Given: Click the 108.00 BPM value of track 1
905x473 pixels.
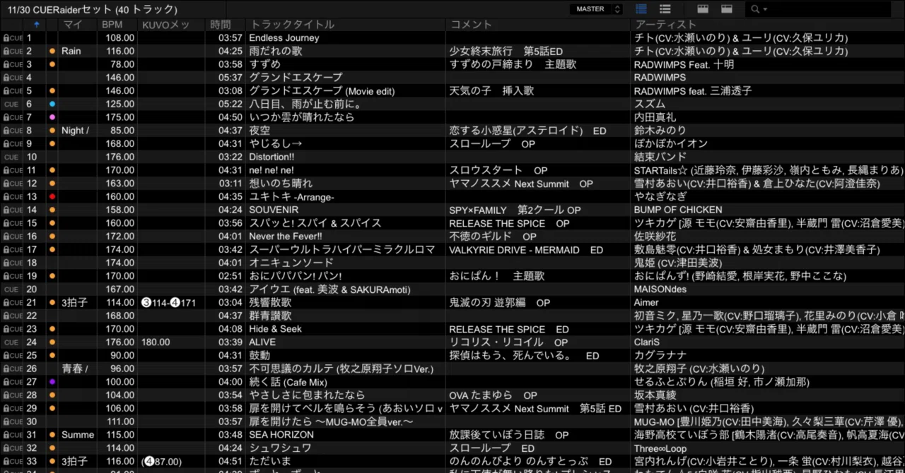Looking at the screenshot, I should coord(120,38).
